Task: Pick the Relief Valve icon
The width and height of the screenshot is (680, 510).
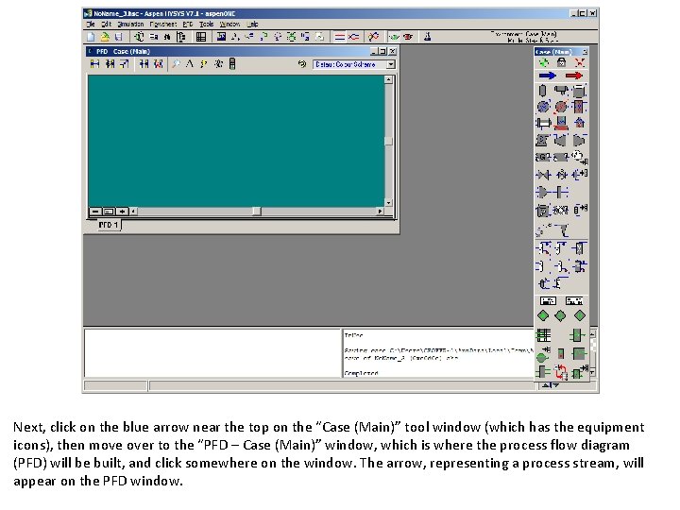Action: tap(562, 175)
